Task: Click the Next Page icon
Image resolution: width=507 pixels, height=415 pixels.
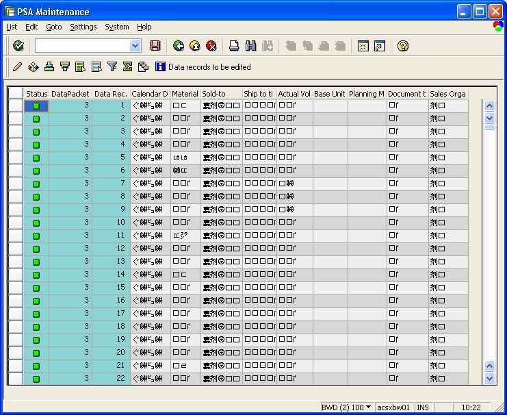Action: (324, 46)
